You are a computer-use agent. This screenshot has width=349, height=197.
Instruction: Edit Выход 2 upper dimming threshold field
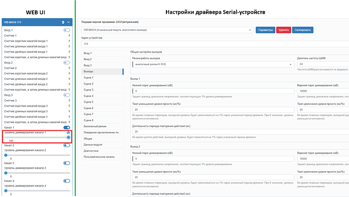323,159
